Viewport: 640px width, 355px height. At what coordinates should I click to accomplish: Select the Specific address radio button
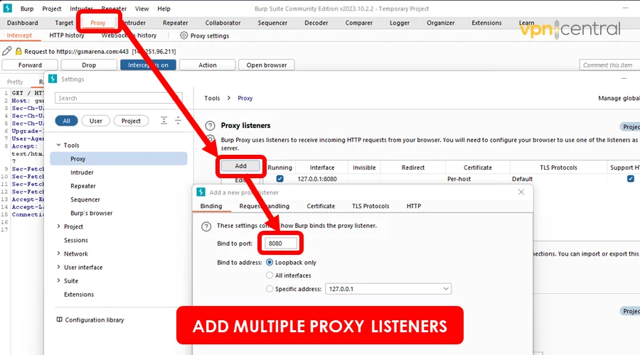pyautogui.click(x=270, y=288)
